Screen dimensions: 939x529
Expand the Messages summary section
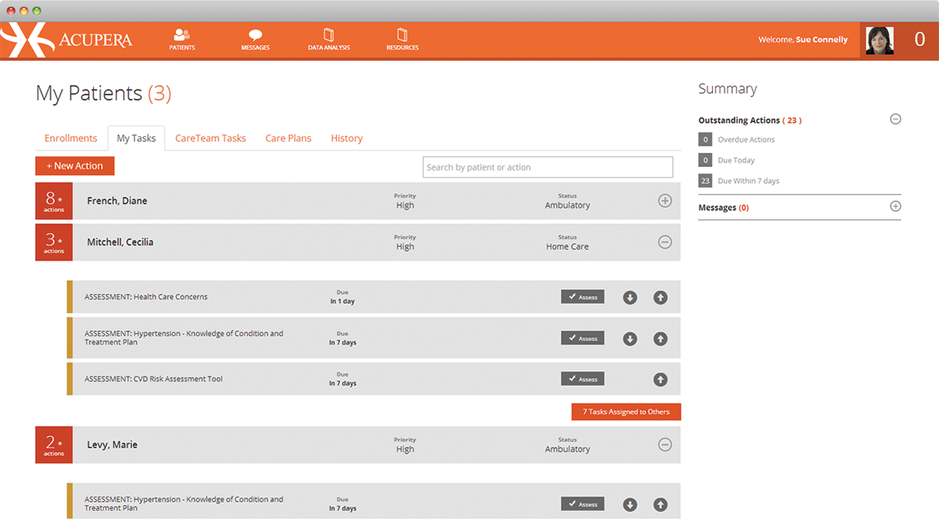pyautogui.click(x=895, y=207)
